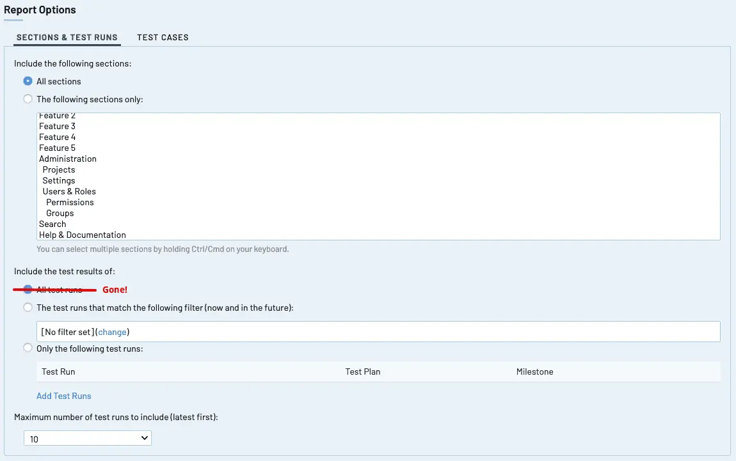Switch to the Test Cases tab
This screenshot has width=736, height=461.
tap(163, 38)
